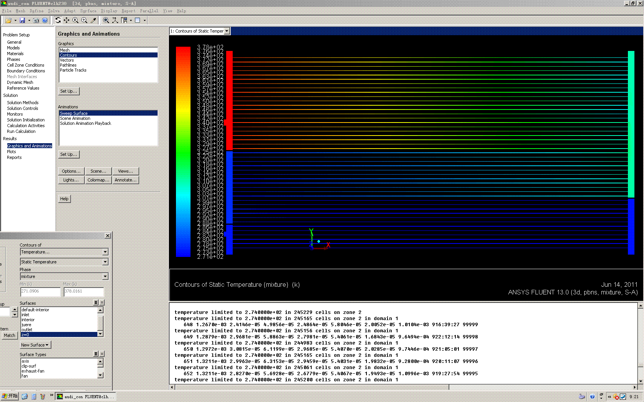
Task: Open the Report menu
Action: (128, 11)
